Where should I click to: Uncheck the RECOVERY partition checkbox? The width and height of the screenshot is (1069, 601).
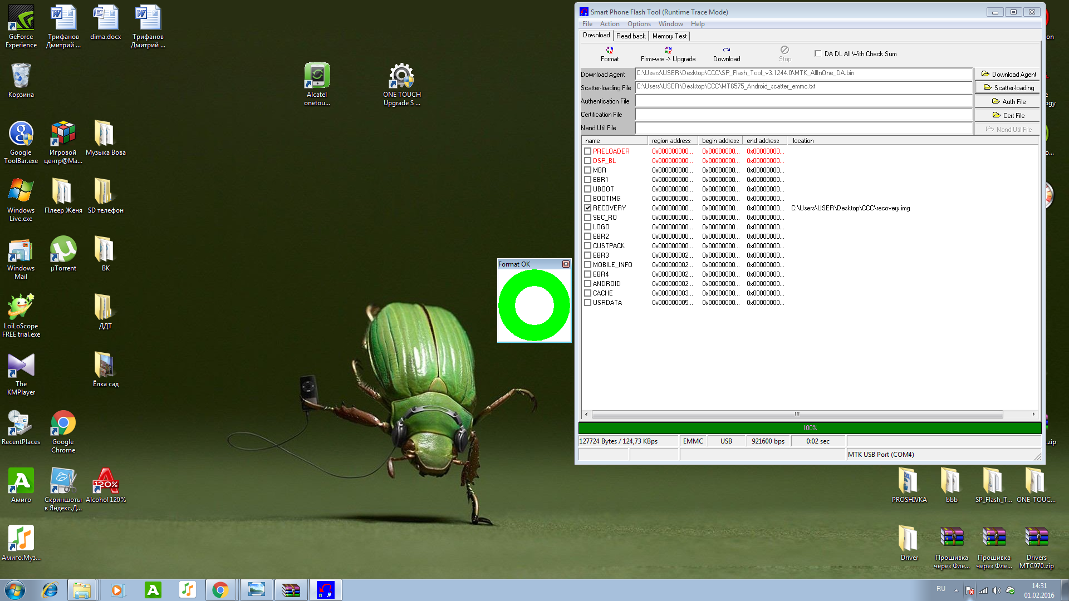click(587, 208)
